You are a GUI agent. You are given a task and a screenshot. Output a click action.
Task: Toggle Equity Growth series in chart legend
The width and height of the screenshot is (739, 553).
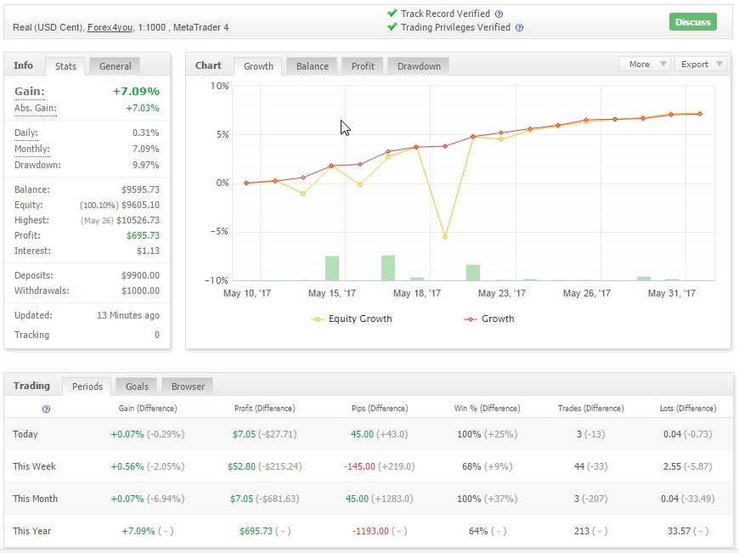(353, 319)
